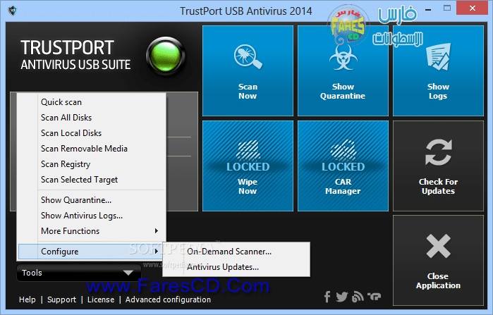Image resolution: width=493 pixels, height=315 pixels.
Task: Open the Facebook social icon
Action: coord(327,297)
